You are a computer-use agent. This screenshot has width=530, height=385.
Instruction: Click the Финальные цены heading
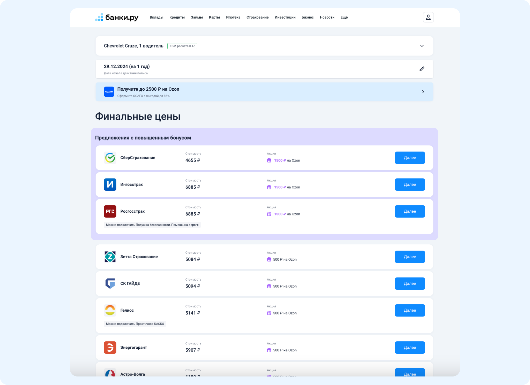click(138, 116)
